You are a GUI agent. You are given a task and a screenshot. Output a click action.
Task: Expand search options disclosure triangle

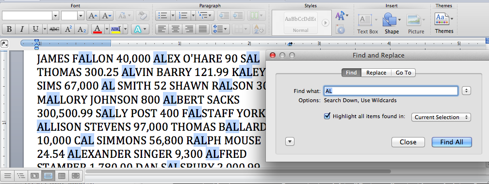[290, 142]
